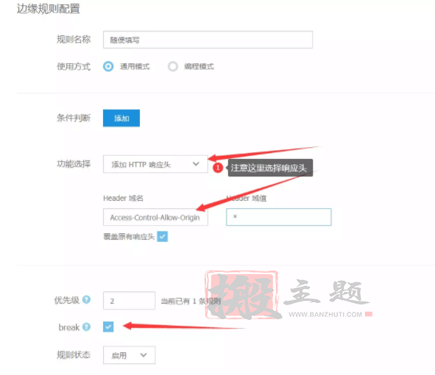Click the 规则名称 input field

tap(208, 40)
